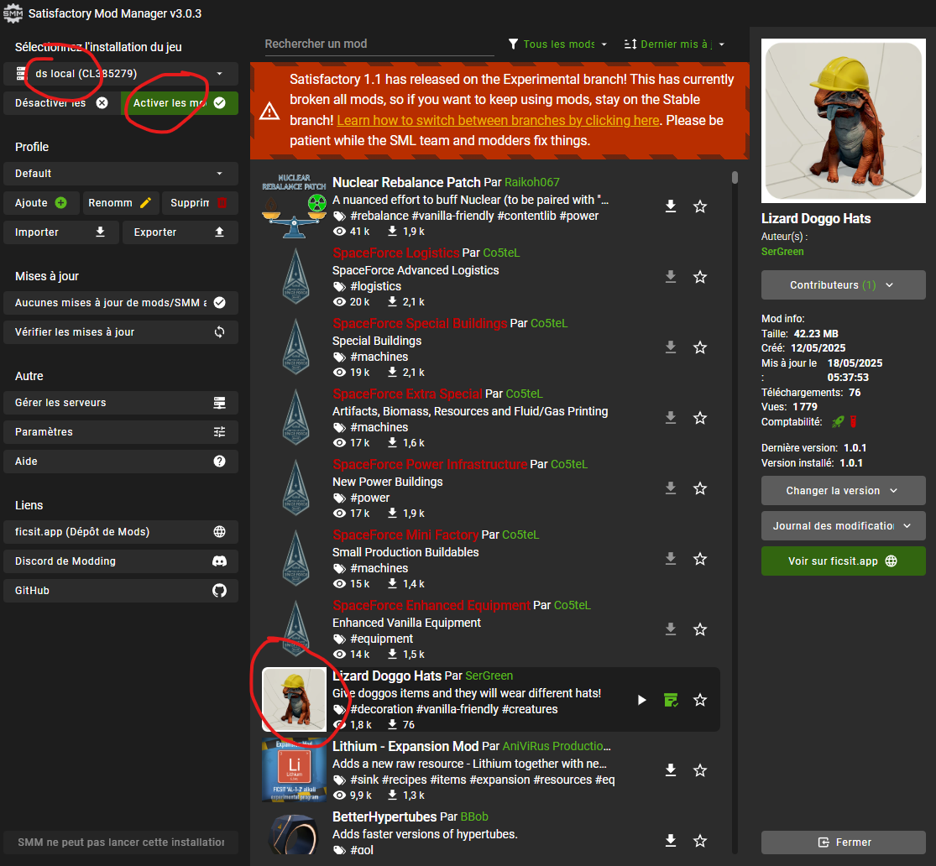Open Dernier mis à jour sort dropdown
936x866 pixels.
(674, 44)
